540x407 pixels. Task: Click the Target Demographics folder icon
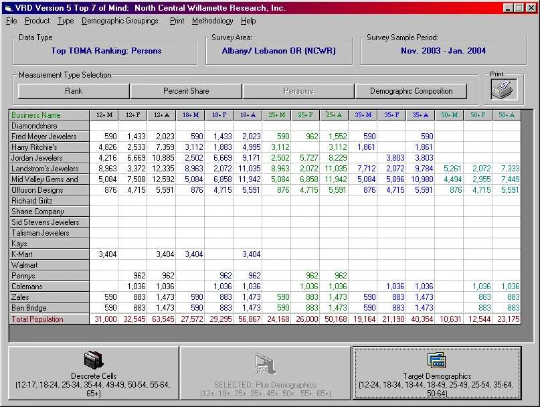click(437, 360)
